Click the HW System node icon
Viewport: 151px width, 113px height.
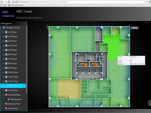8,99
